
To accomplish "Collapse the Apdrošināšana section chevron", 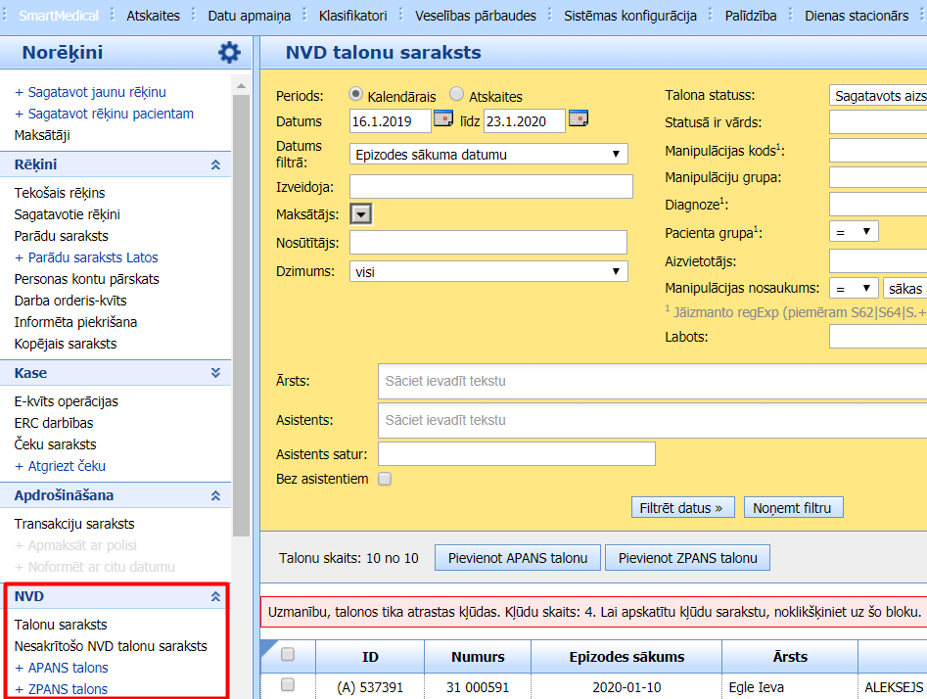I will point(215,496).
